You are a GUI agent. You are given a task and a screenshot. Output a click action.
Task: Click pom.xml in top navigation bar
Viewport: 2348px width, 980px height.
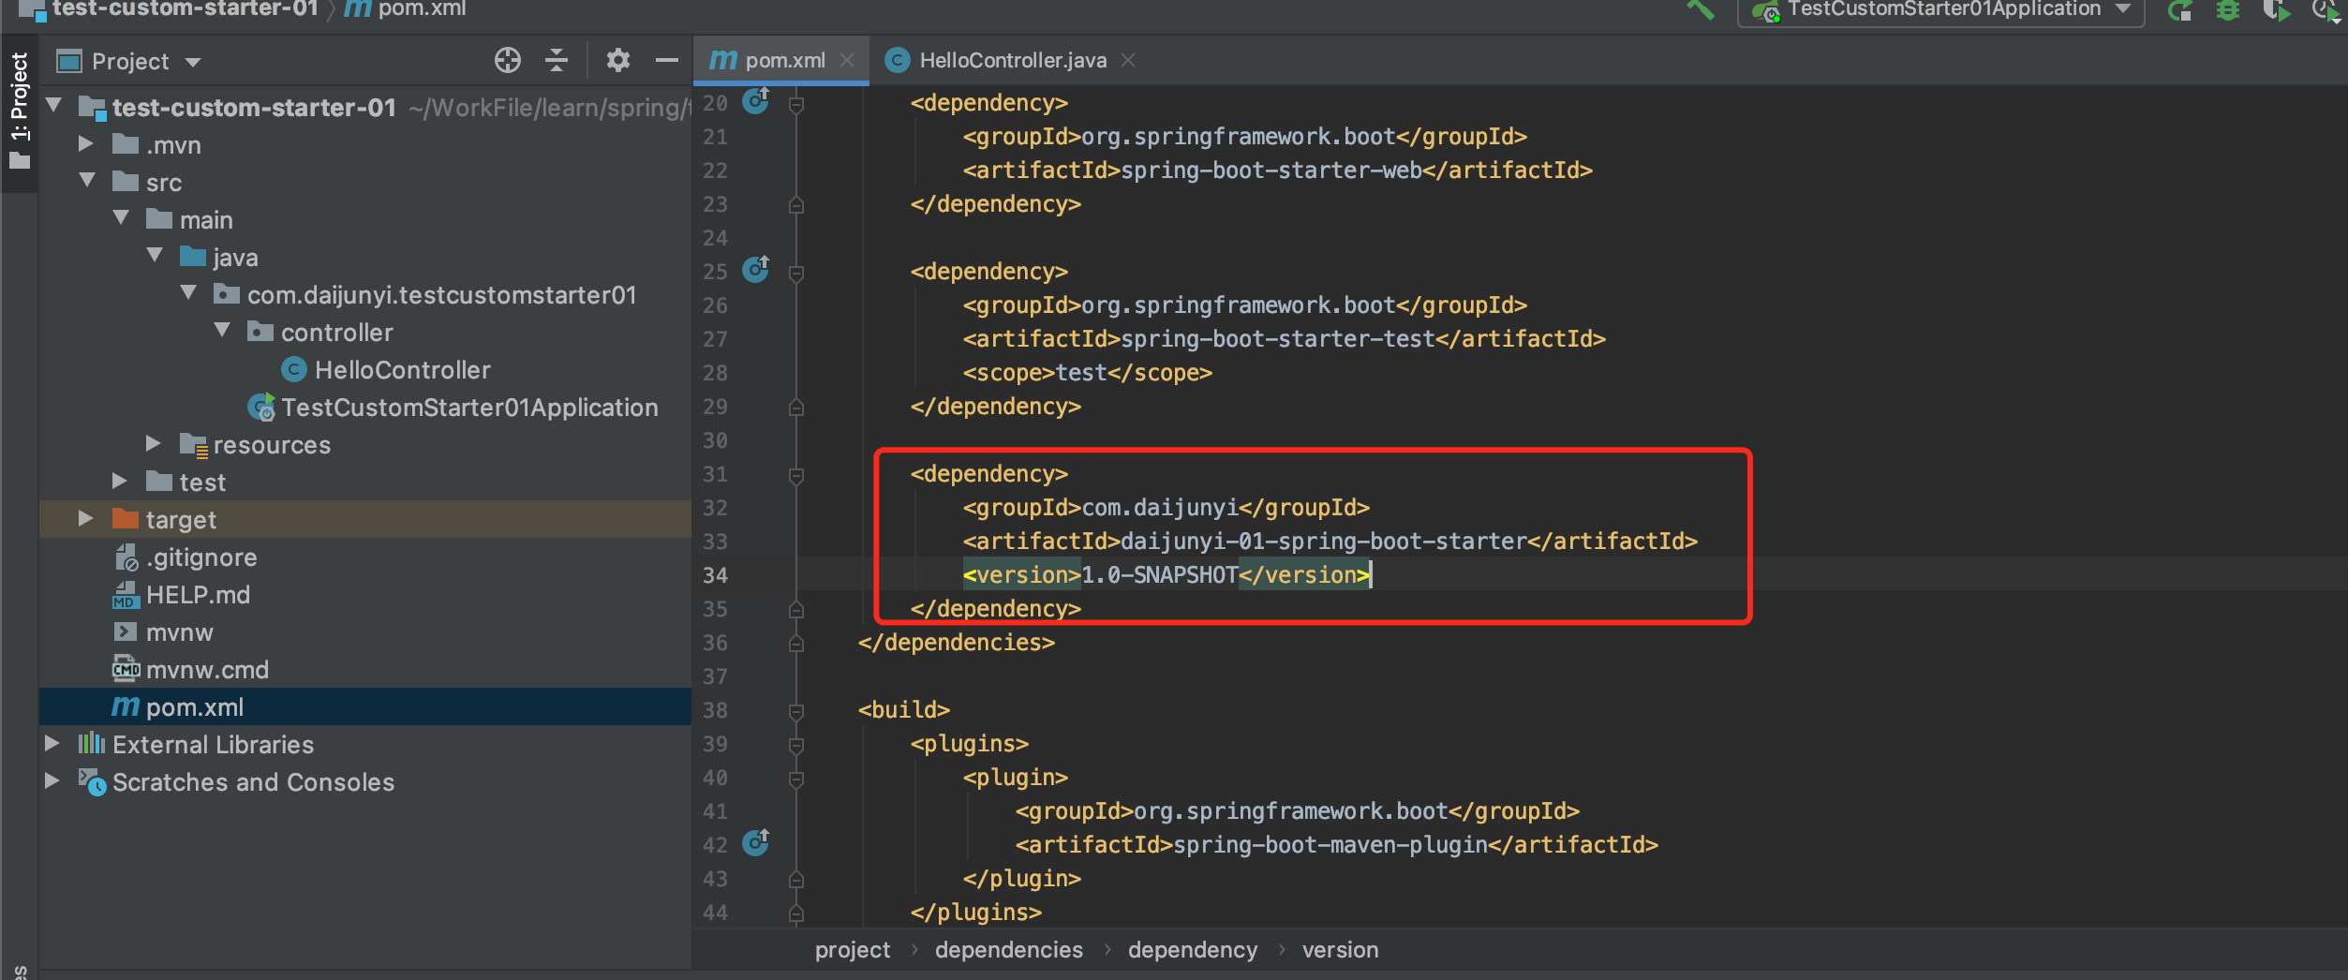pos(422,9)
